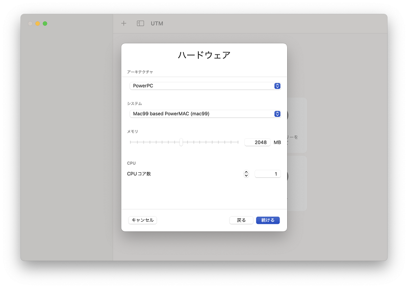
Task: Click the MB unit label
Action: [277, 142]
